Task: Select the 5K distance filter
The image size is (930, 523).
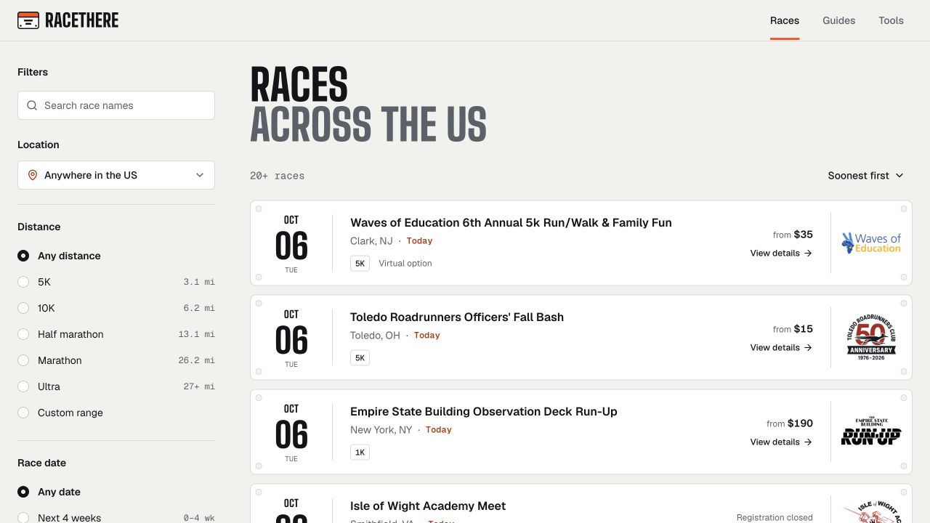Action: coord(23,282)
